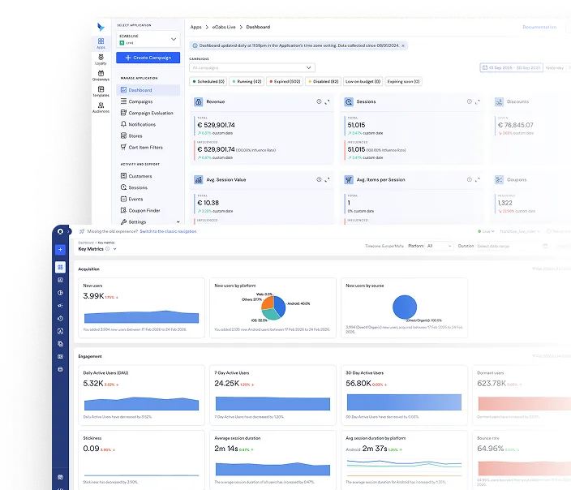Click the Android slice of the platform pie chart
This screenshot has height=490, width=571.
(281, 305)
